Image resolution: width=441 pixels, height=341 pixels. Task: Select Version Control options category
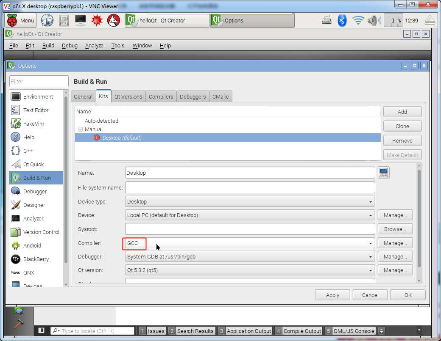36,232
